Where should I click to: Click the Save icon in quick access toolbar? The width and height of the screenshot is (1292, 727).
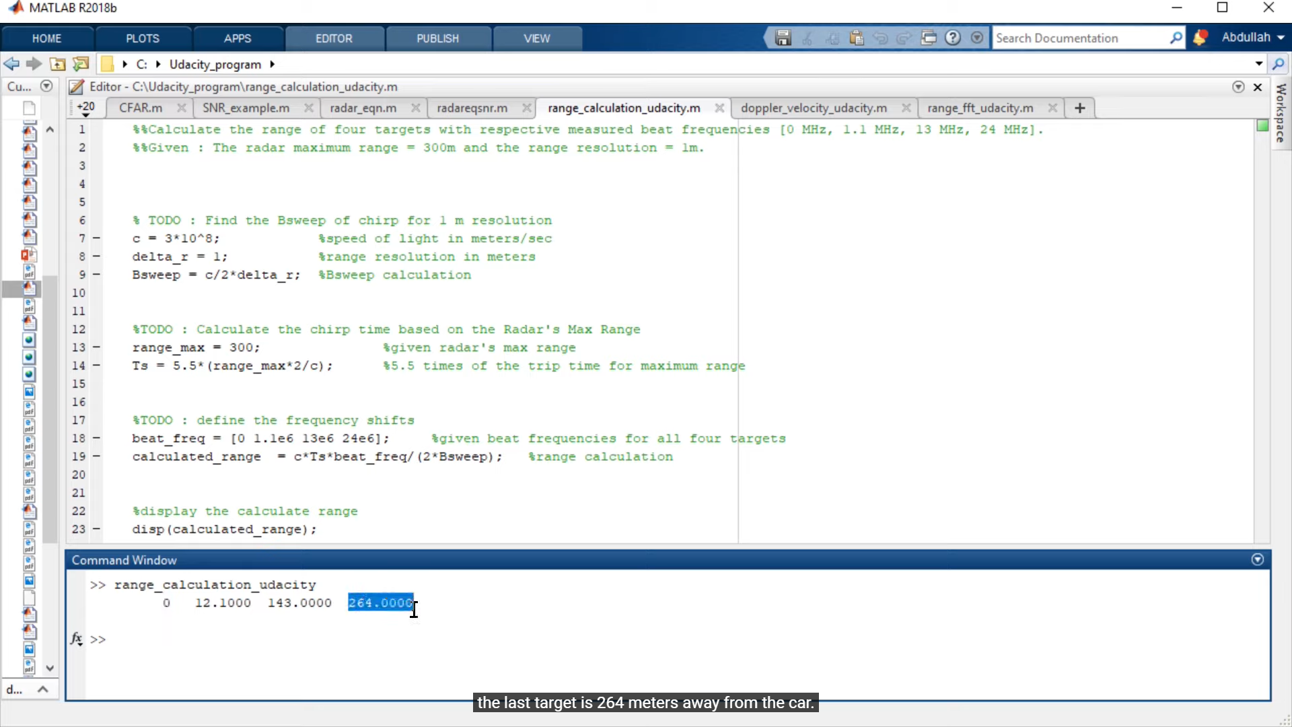pyautogui.click(x=783, y=38)
